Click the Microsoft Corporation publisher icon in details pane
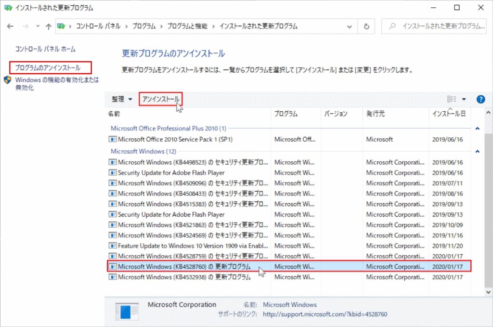 [128, 307]
